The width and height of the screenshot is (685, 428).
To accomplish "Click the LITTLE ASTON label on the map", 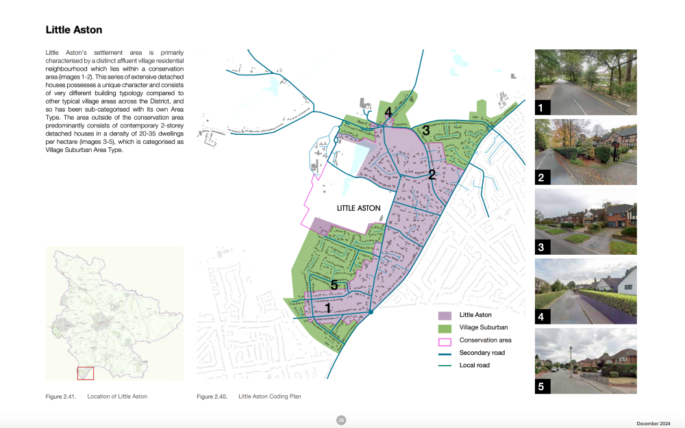I will coord(358,207).
